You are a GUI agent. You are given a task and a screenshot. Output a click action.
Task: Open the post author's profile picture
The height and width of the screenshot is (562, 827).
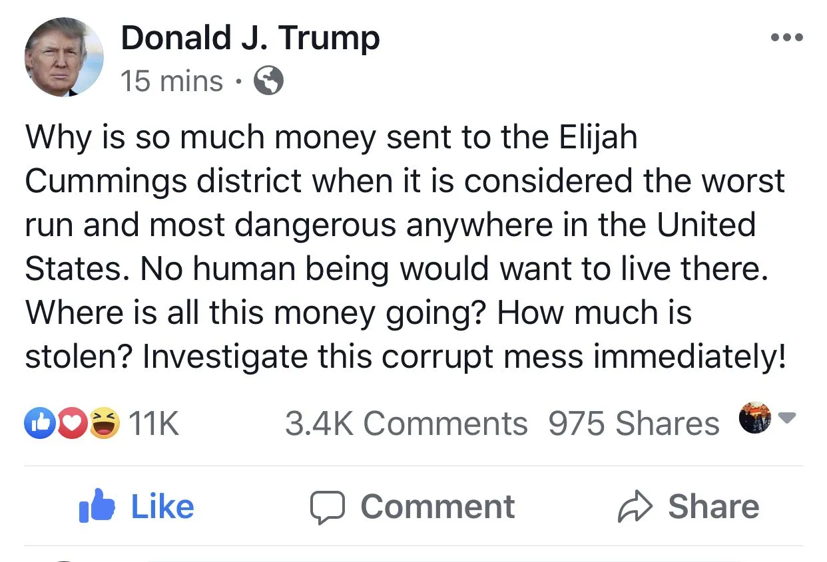64,57
